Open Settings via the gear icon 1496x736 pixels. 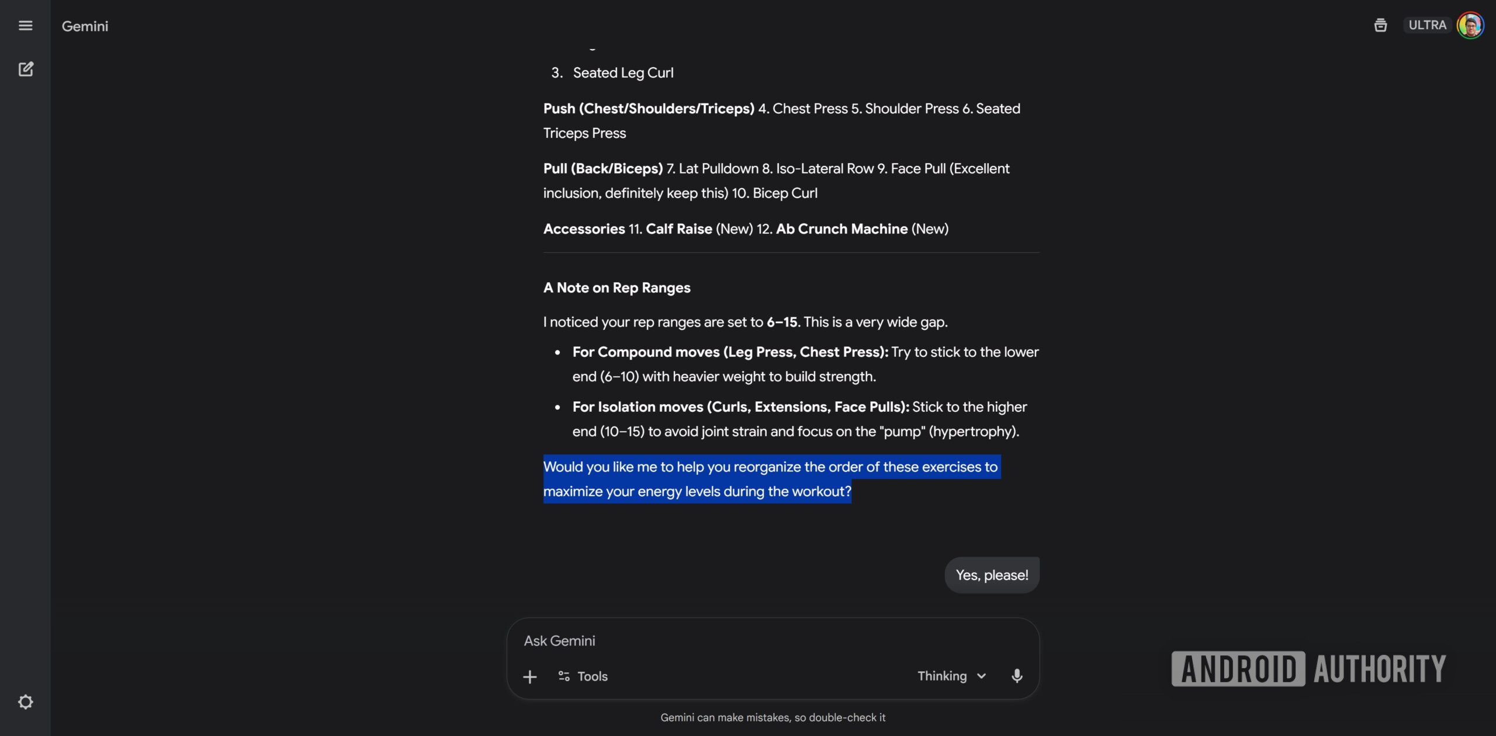26,701
